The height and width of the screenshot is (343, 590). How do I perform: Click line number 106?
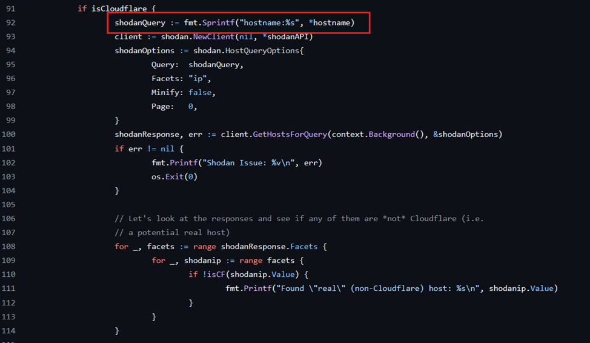tap(8, 218)
